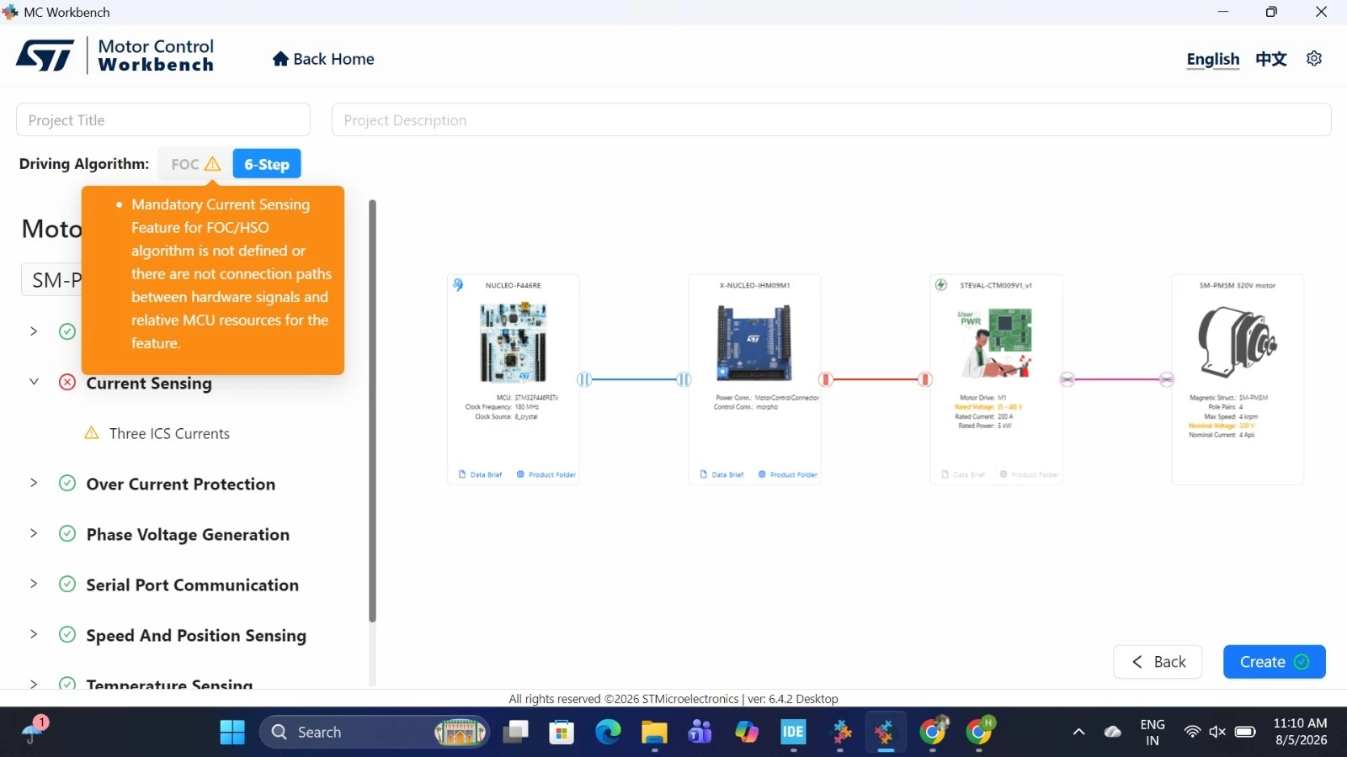Click the red connector leaving the X-NUCLEO-IHM09M1 card
The height and width of the screenshot is (757, 1347).
click(826, 379)
